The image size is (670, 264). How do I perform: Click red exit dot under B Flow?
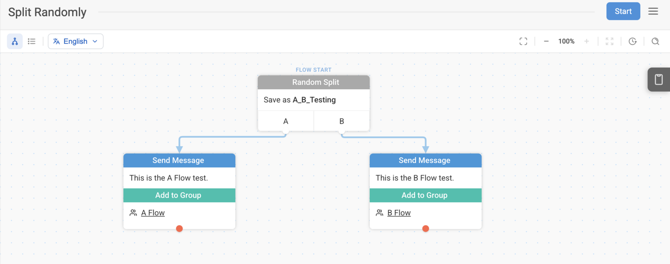(425, 228)
